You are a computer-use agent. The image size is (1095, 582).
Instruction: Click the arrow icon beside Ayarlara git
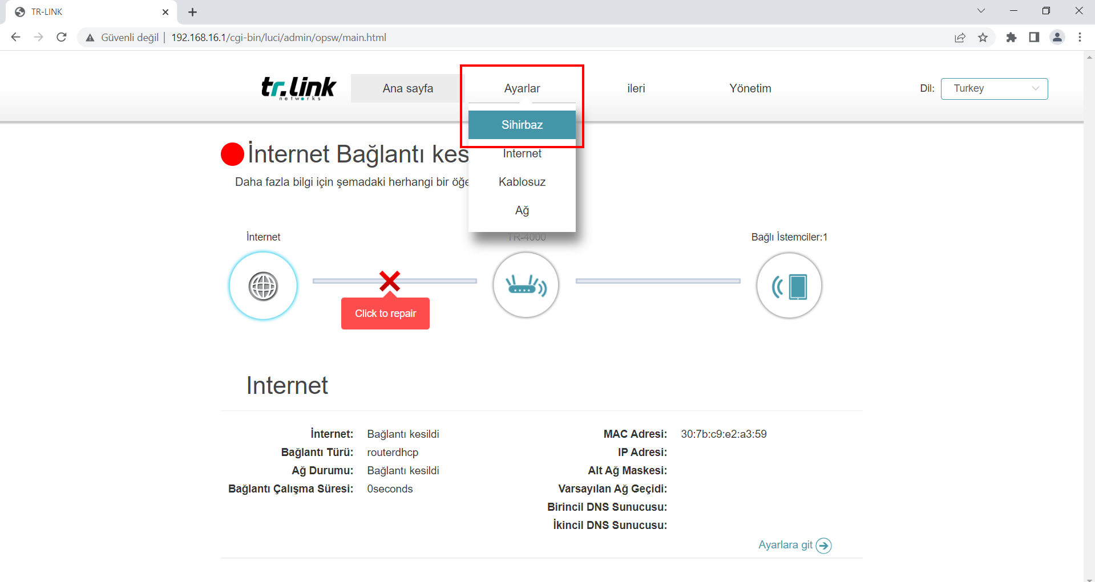coord(823,546)
